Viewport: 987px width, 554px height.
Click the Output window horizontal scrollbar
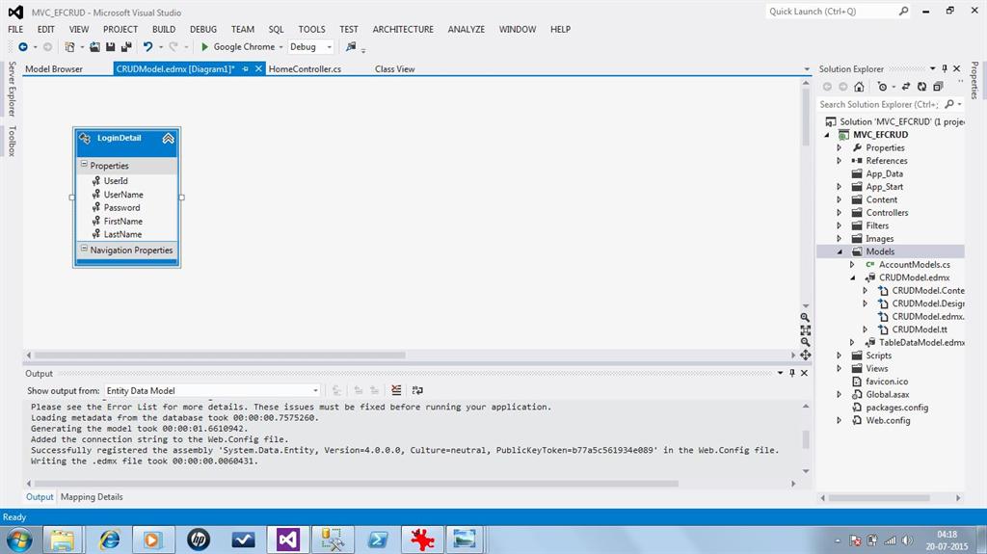pyautogui.click(x=357, y=484)
